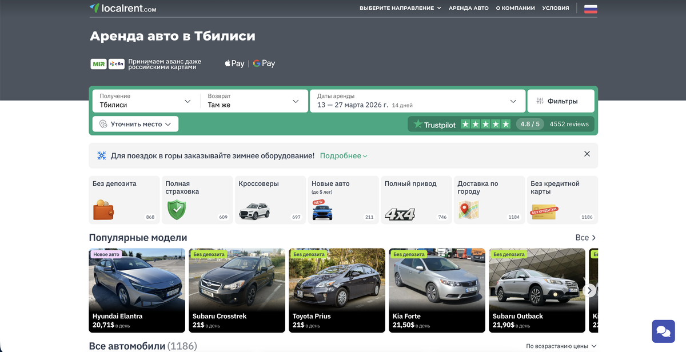Click the Популярные модели heading
The image size is (686, 352).
(138, 238)
